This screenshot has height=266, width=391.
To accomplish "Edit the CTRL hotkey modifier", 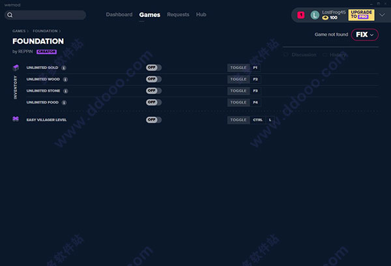I will 257,120.
